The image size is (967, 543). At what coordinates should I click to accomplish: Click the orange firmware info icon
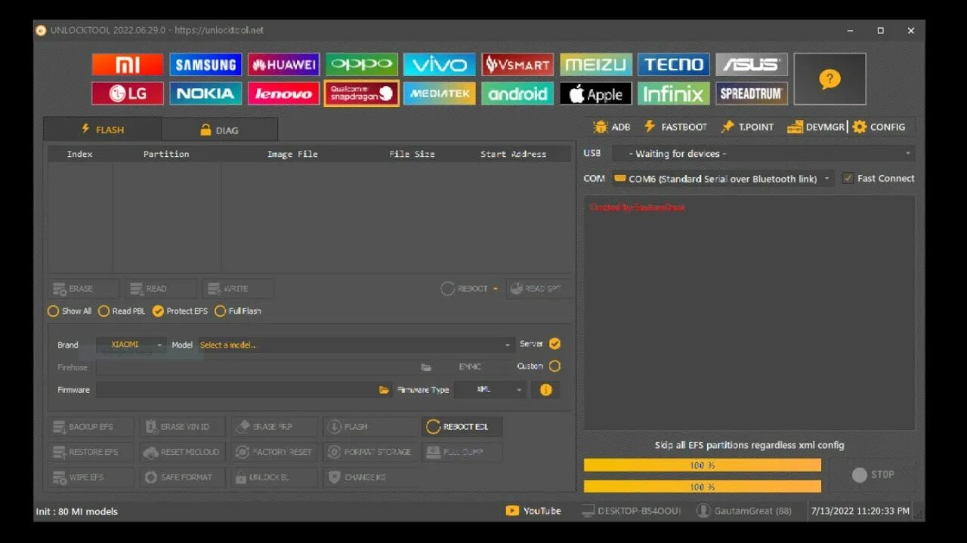(545, 390)
